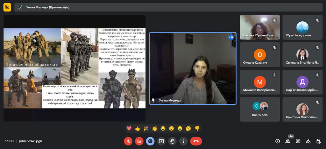Send the thumbs up reaction

pyautogui.click(x=138, y=129)
